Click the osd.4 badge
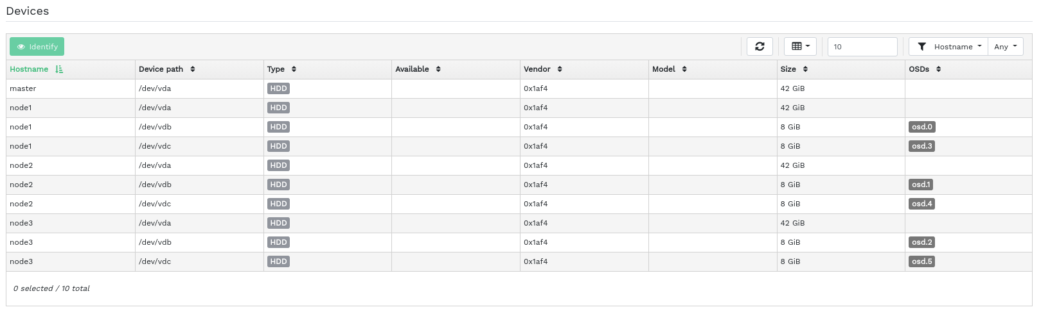 [x=921, y=204]
